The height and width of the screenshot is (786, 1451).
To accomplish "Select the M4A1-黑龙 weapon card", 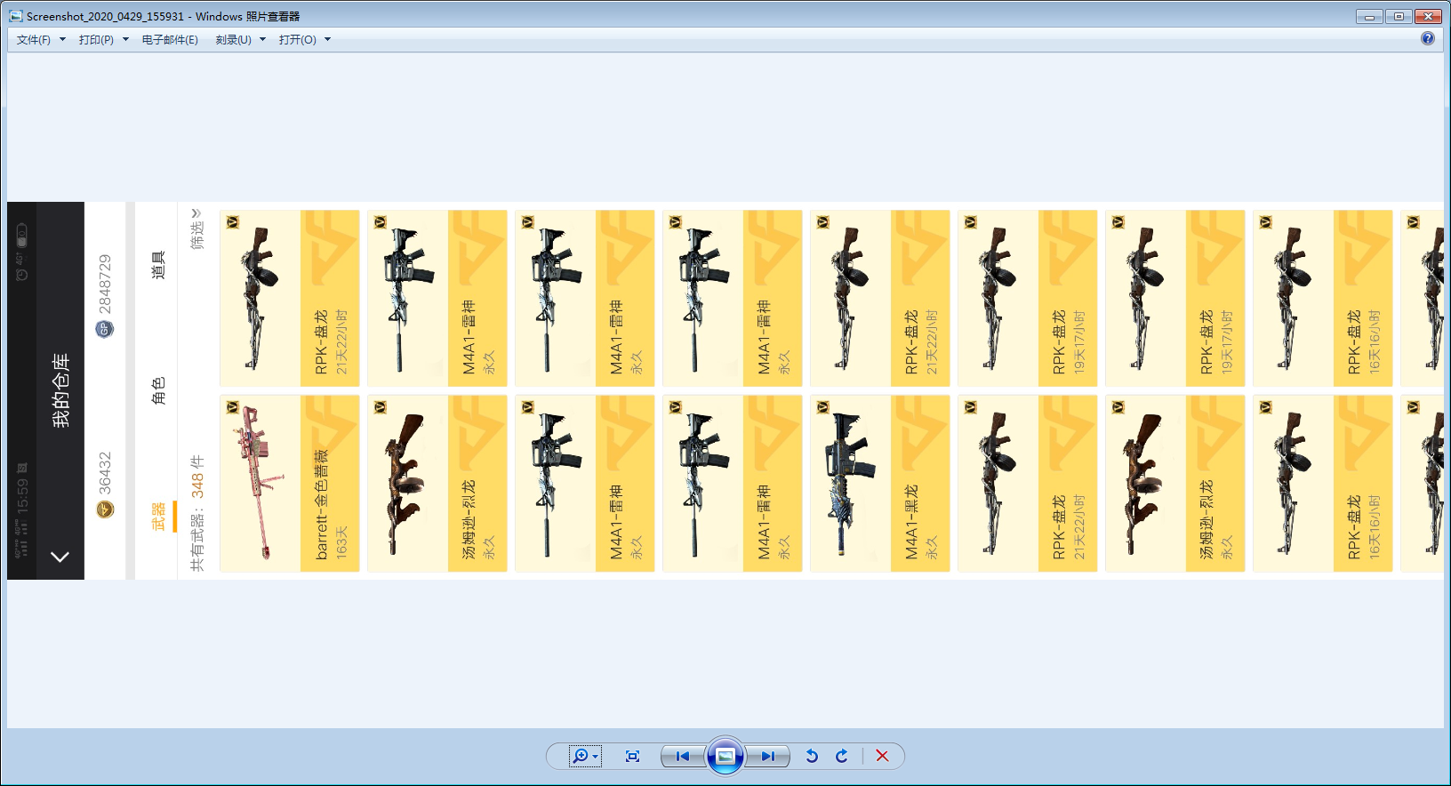I will (x=880, y=483).
